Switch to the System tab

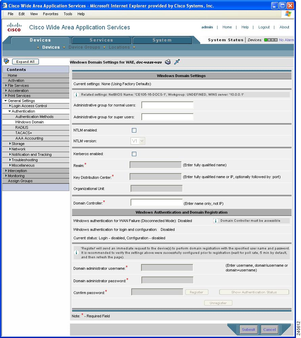(x=162, y=40)
